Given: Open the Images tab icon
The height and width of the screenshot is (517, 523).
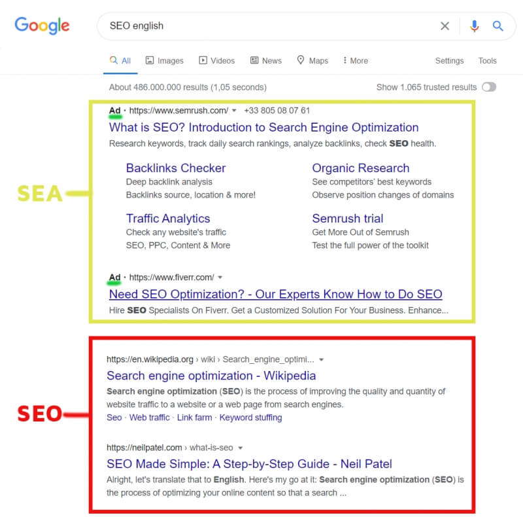Looking at the screenshot, I should point(150,60).
